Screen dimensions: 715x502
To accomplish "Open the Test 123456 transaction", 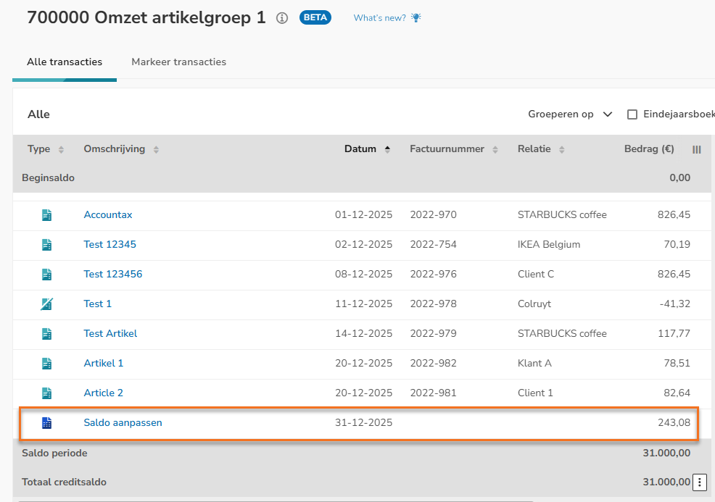I will click(x=113, y=275).
